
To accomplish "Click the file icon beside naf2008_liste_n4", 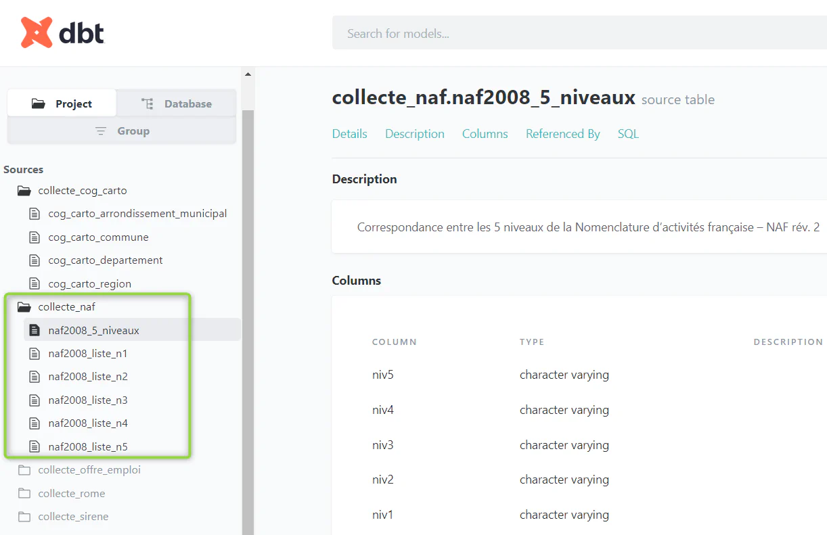I will pyautogui.click(x=35, y=423).
